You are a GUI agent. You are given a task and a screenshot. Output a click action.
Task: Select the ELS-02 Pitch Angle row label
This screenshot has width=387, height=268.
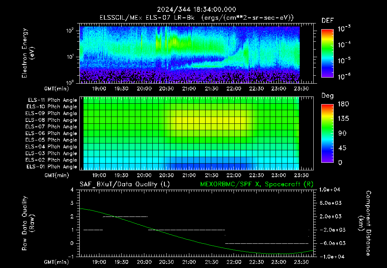[x=51, y=160]
